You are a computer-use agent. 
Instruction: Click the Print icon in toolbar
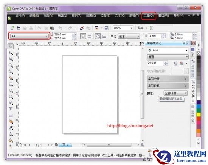[31, 28]
